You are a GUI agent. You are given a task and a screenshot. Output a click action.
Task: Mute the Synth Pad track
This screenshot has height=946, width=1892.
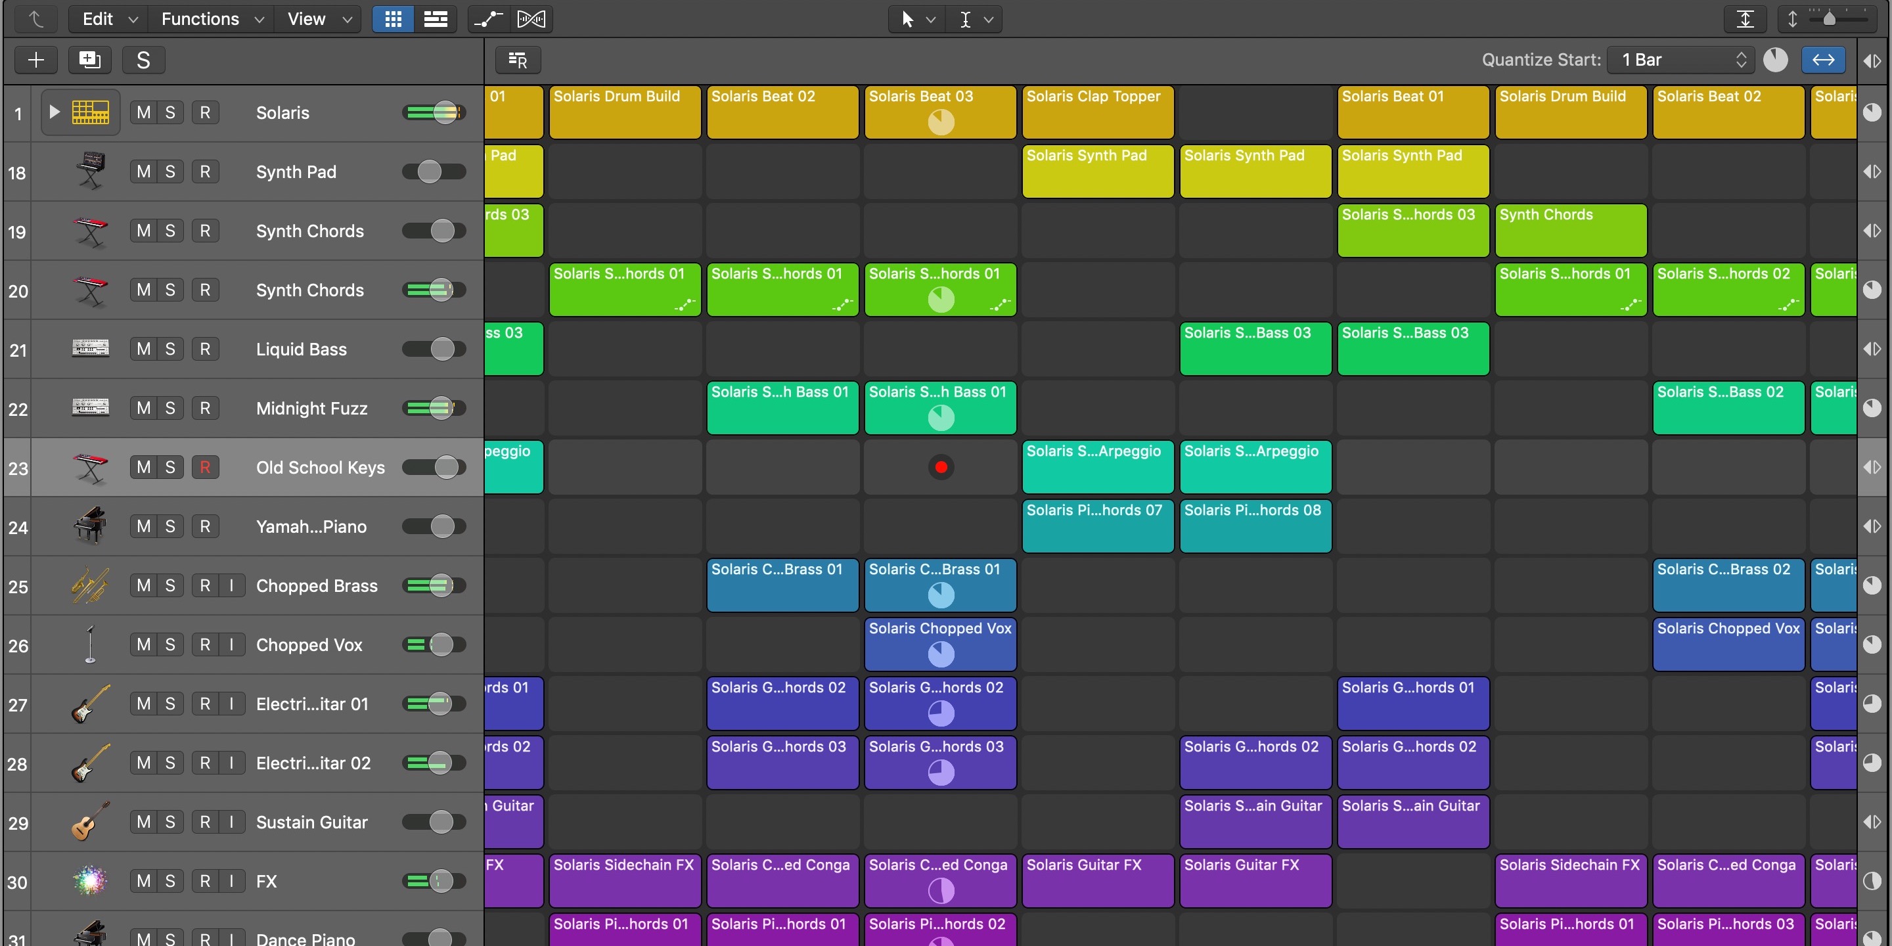click(x=143, y=171)
